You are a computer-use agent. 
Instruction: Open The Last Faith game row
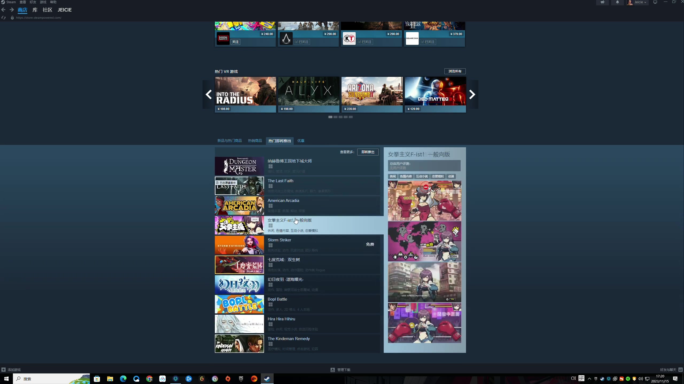pos(297,186)
